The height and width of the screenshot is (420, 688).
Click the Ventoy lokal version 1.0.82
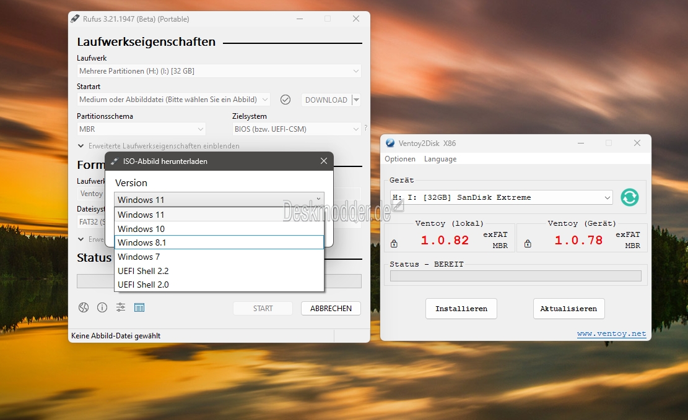pyautogui.click(x=445, y=240)
